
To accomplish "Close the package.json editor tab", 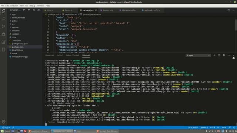I will 96,10.
